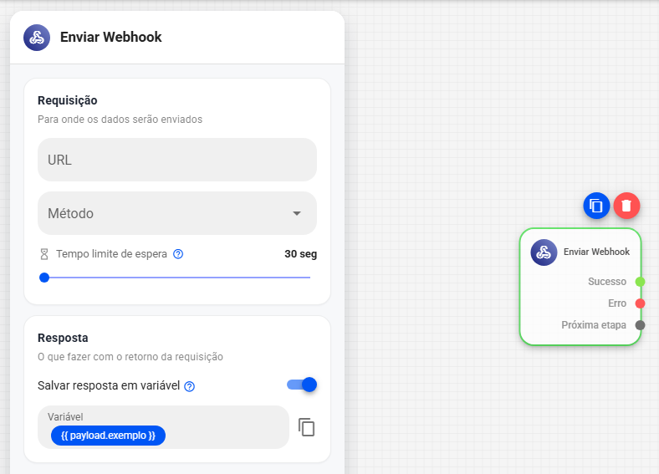Click the Variável input field
Screen dimensions: 659x474
163,427
